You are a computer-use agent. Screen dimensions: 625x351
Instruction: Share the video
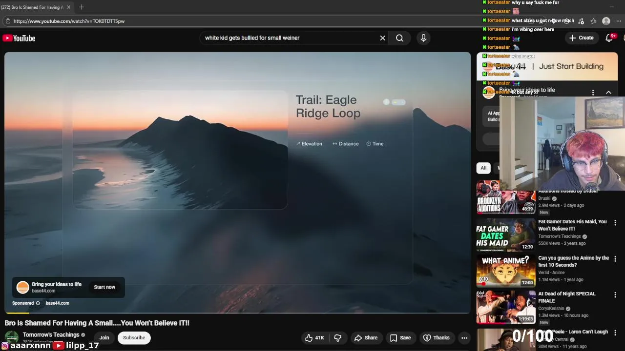tap(366, 338)
